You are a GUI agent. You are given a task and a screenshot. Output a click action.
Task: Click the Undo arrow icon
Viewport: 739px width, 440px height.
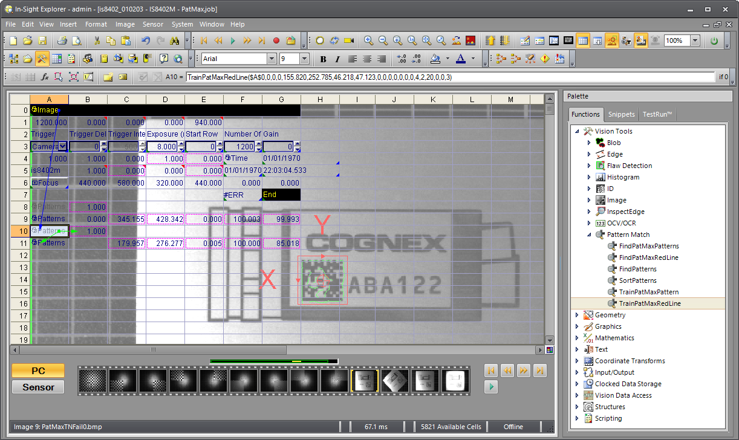(146, 41)
